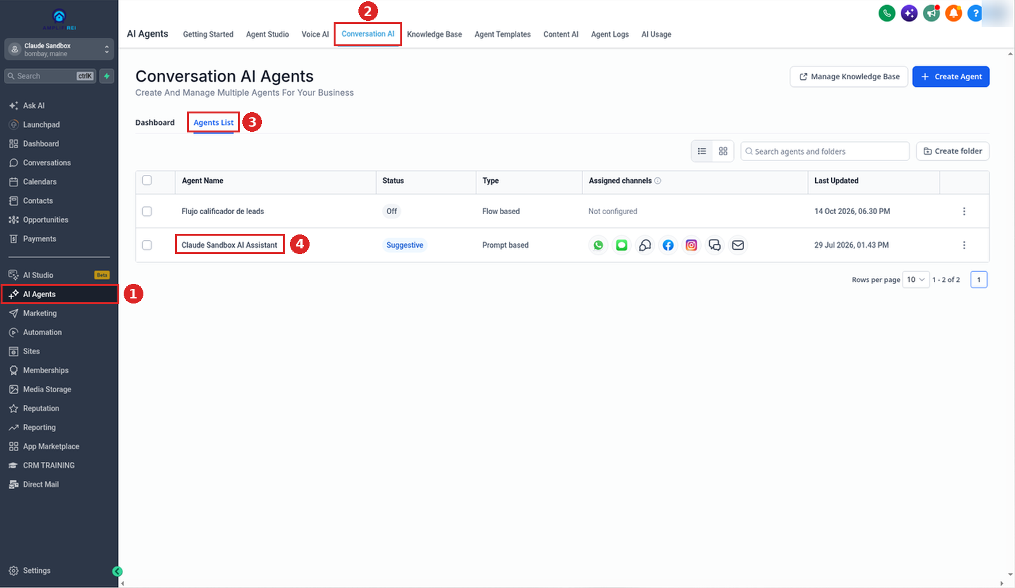This screenshot has width=1015, height=588.
Task: Switch to list view icon
Action: point(702,151)
